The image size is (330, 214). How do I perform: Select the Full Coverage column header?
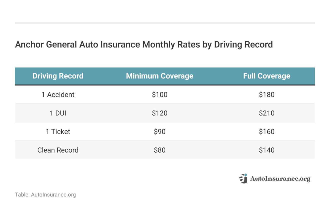click(x=266, y=76)
